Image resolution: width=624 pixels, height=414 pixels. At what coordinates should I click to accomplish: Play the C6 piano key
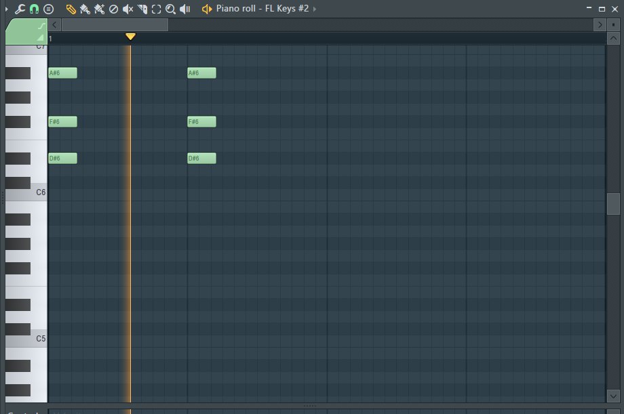[39, 192]
